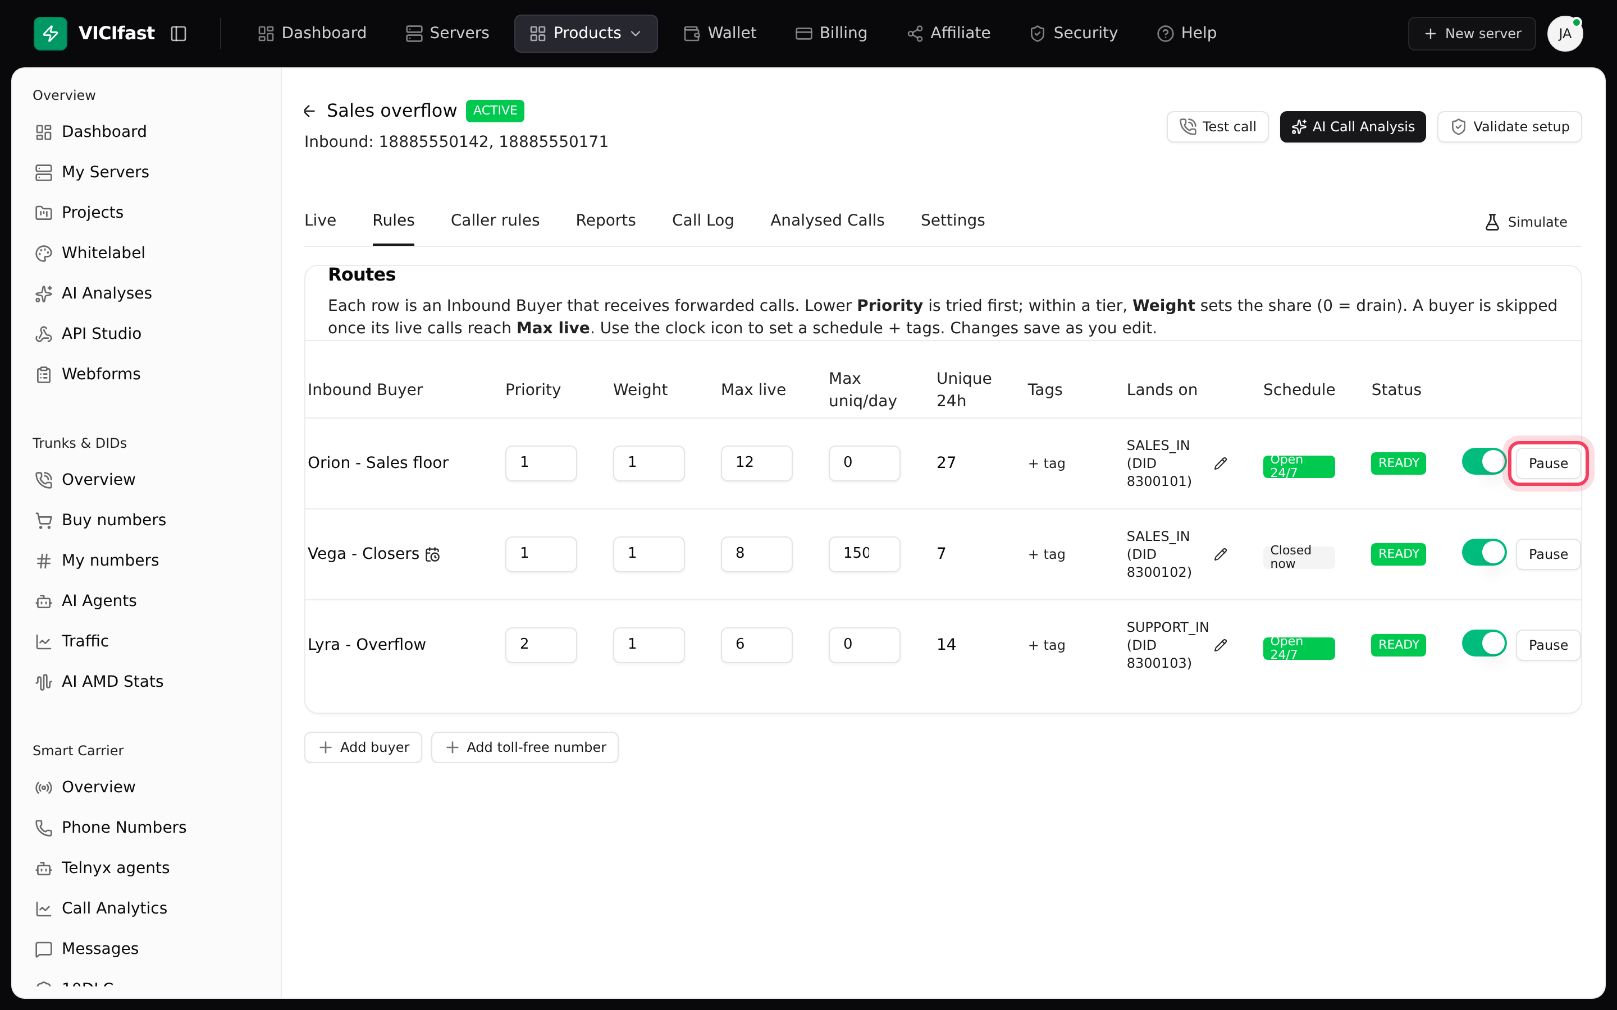Image resolution: width=1617 pixels, height=1010 pixels.
Task: Click the Max live field for Orion - Sales floor
Action: 756,463
